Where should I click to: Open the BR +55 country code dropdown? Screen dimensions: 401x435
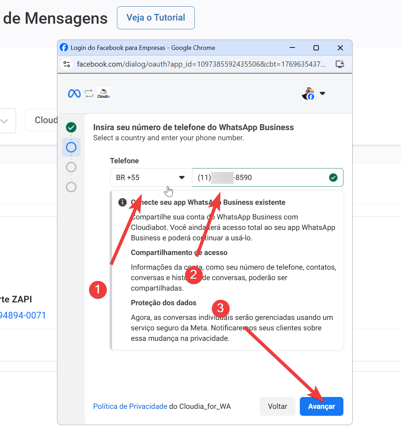coord(151,178)
